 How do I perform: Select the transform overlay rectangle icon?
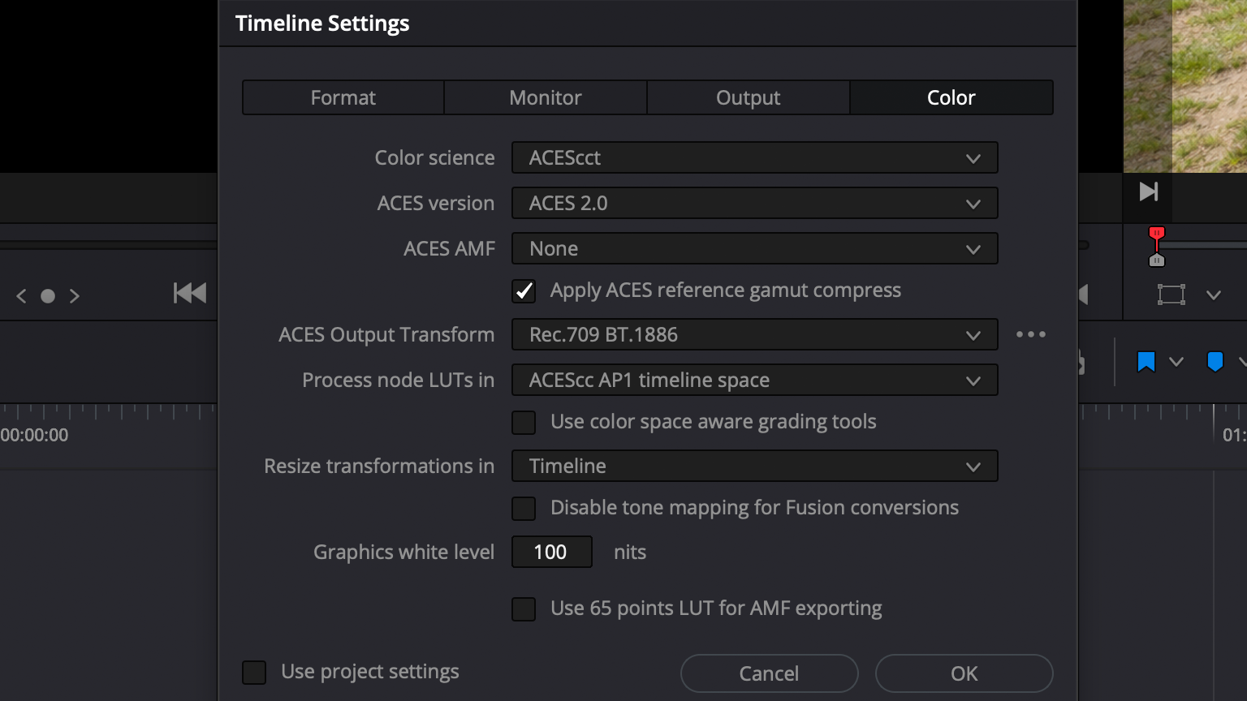click(x=1171, y=295)
